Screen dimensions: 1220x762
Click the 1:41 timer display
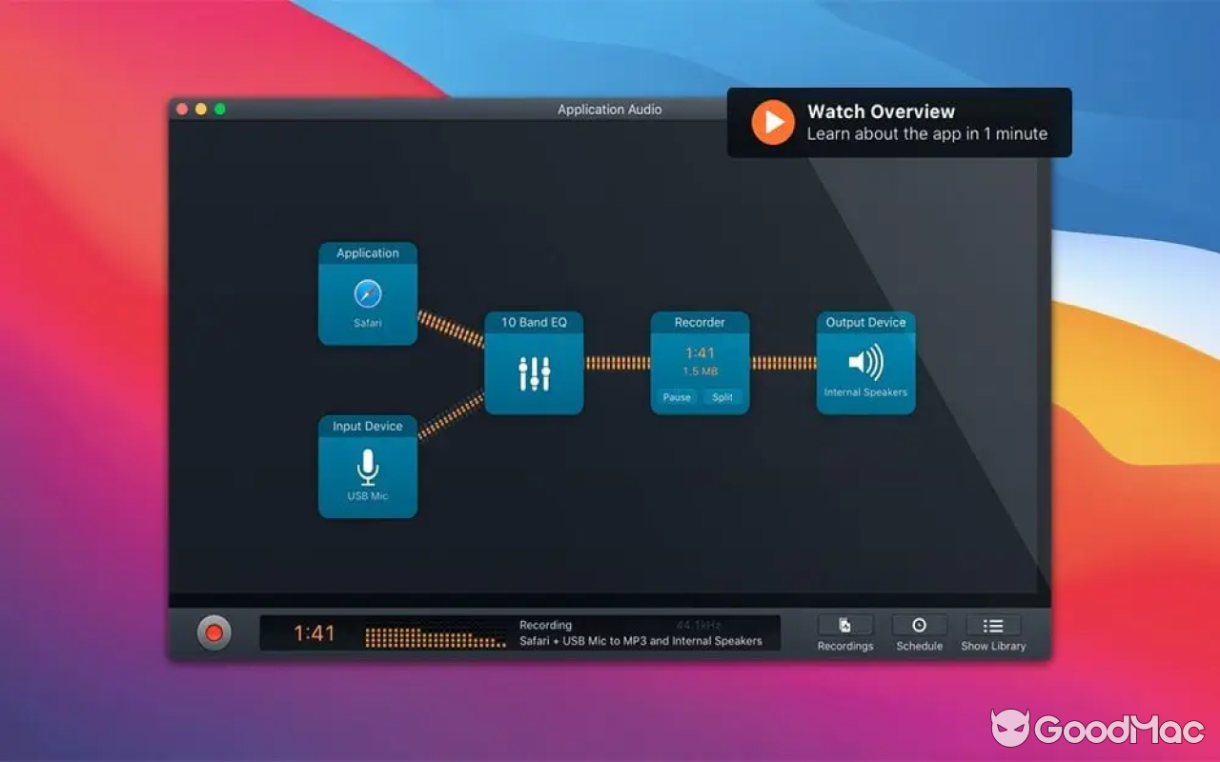pyautogui.click(x=313, y=632)
